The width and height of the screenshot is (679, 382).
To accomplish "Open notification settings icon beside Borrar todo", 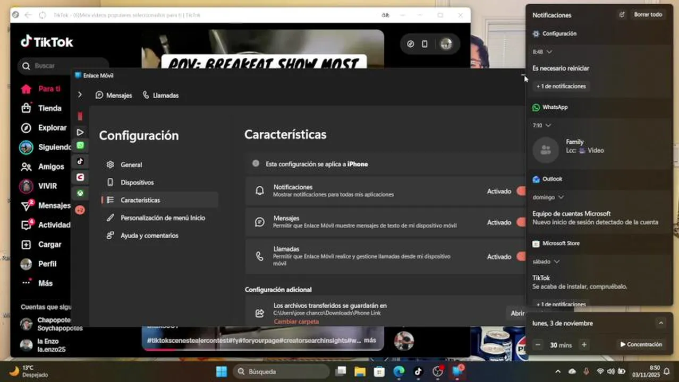I will point(622,15).
